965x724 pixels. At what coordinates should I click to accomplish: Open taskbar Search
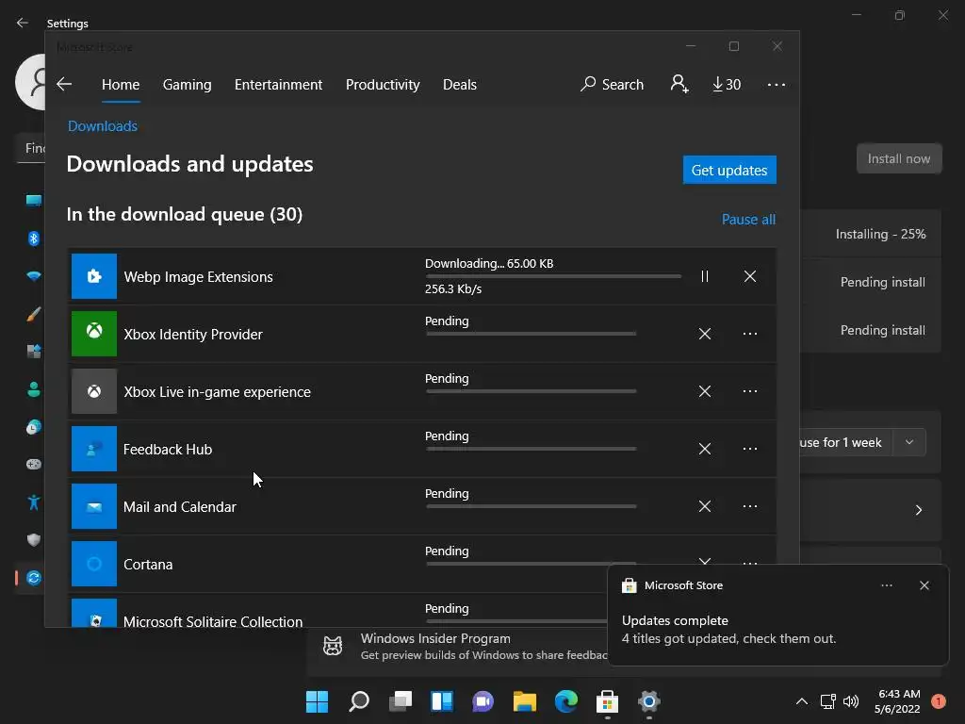(359, 701)
